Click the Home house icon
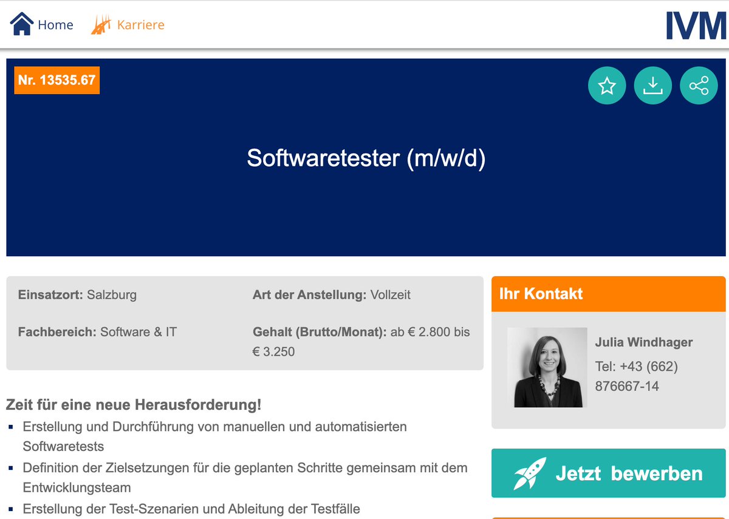The width and height of the screenshot is (729, 519). (x=22, y=25)
